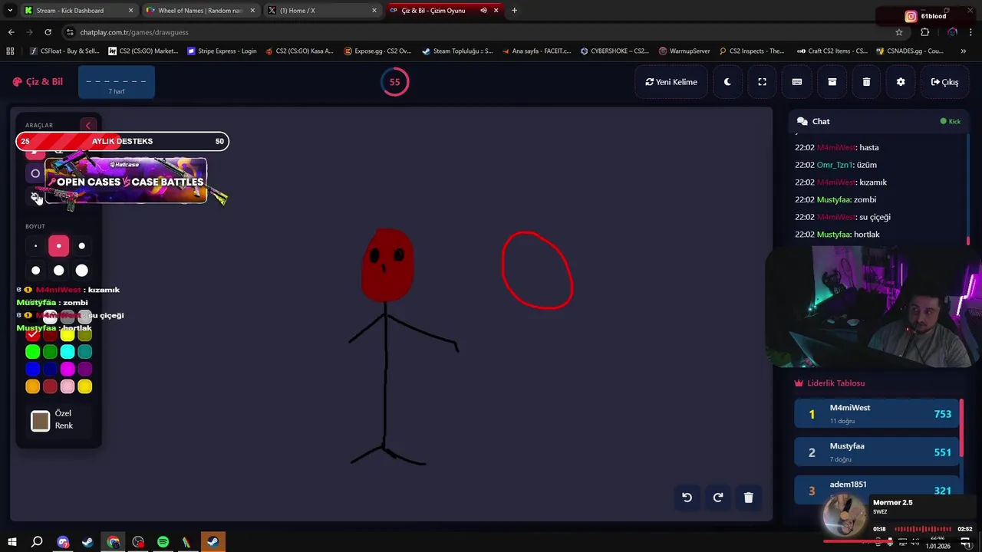Clear canvas with bottom trash icon
The image size is (982, 552).
coord(748,498)
